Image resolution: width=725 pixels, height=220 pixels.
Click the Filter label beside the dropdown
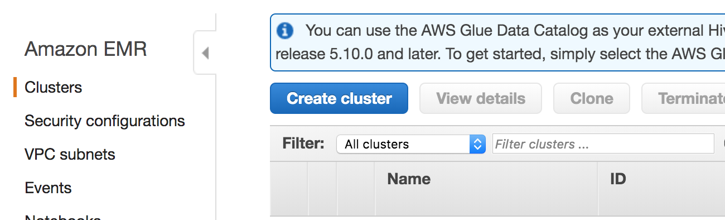point(303,144)
